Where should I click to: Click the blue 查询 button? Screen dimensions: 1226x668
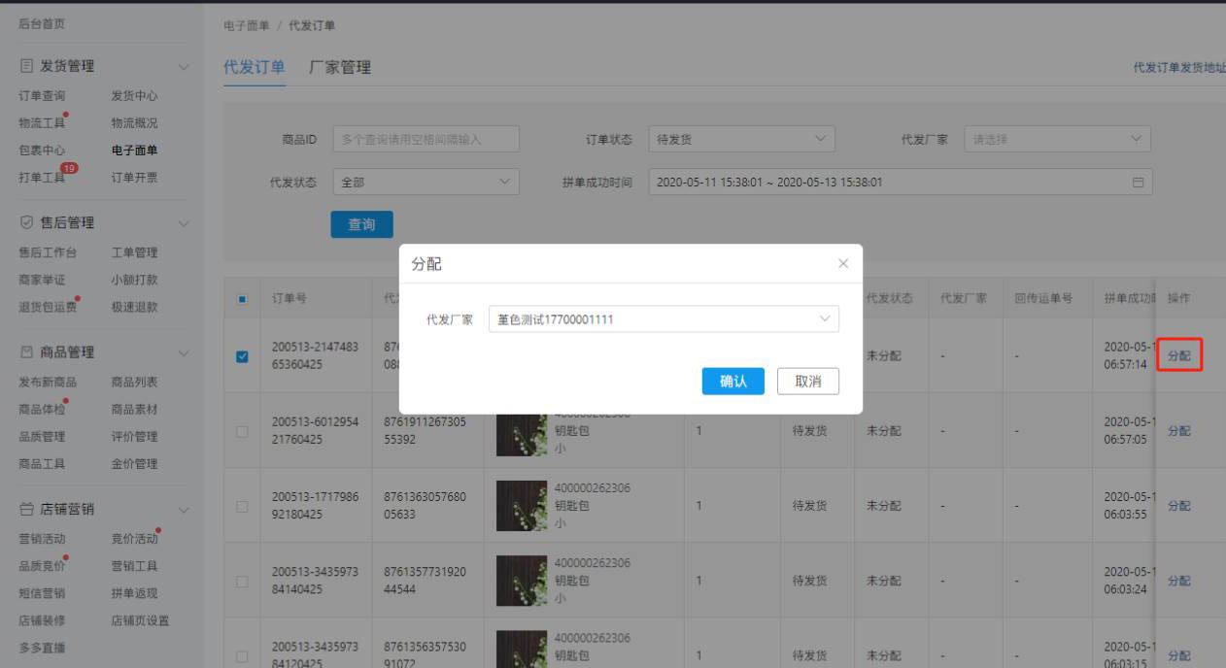[362, 224]
